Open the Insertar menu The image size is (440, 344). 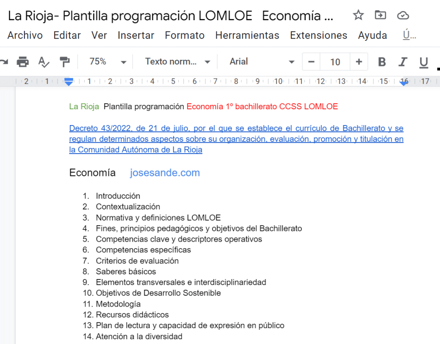pos(136,35)
